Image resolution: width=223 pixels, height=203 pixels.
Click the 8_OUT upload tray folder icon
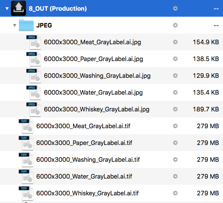pos(19,8)
